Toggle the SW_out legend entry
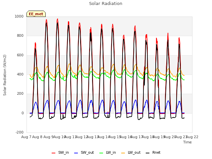This screenshot has width=212, height=159. (84, 153)
